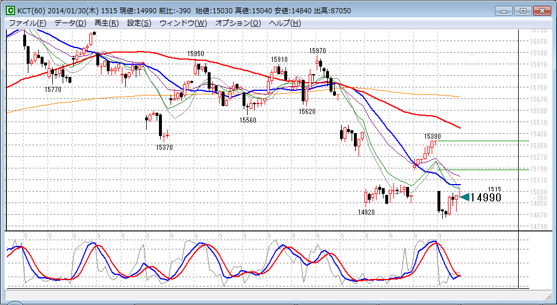Open the 再生(R) menu

pyautogui.click(x=107, y=23)
